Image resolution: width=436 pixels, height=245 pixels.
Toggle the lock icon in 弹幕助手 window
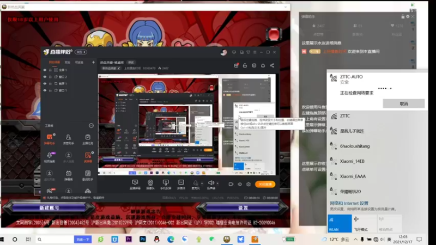point(403,17)
